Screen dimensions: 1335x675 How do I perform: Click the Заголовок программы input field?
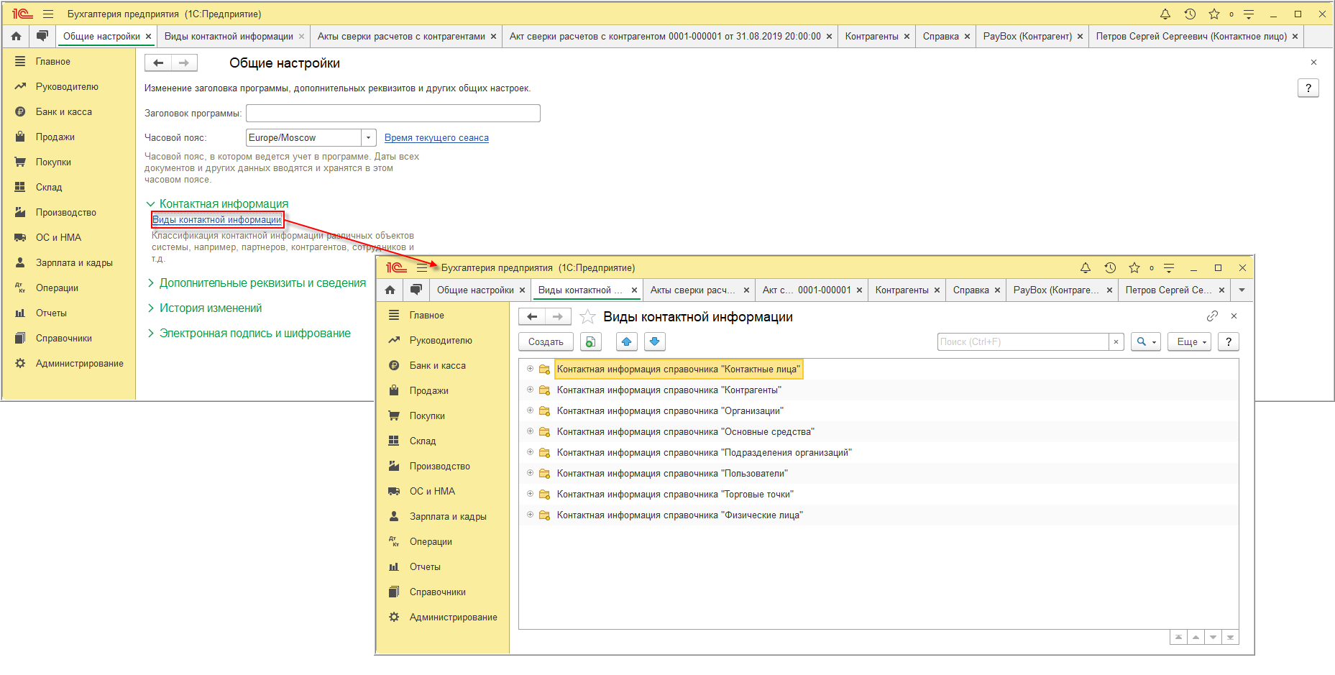[x=393, y=113]
